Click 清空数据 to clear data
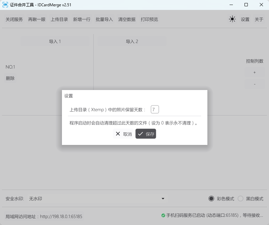269x225 pixels. (x=127, y=20)
